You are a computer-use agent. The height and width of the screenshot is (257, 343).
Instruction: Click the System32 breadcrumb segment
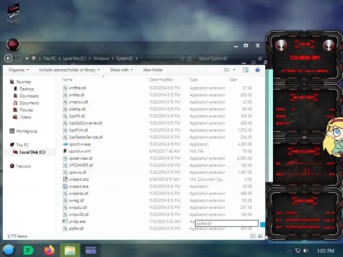125,59
